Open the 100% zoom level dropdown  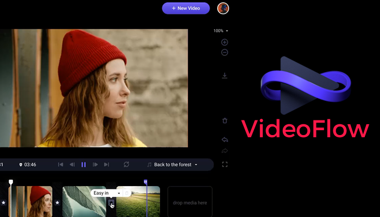coord(220,31)
